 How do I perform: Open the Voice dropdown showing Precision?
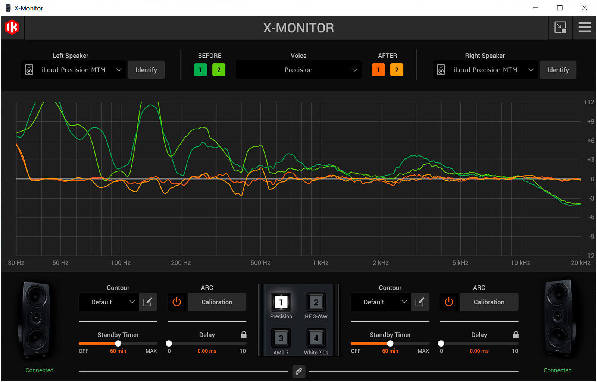pyautogui.click(x=298, y=70)
